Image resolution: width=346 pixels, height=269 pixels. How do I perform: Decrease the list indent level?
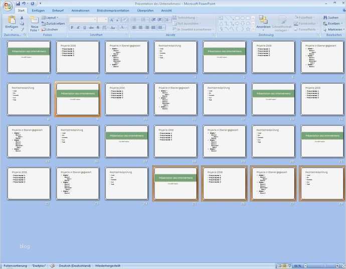[153, 20]
